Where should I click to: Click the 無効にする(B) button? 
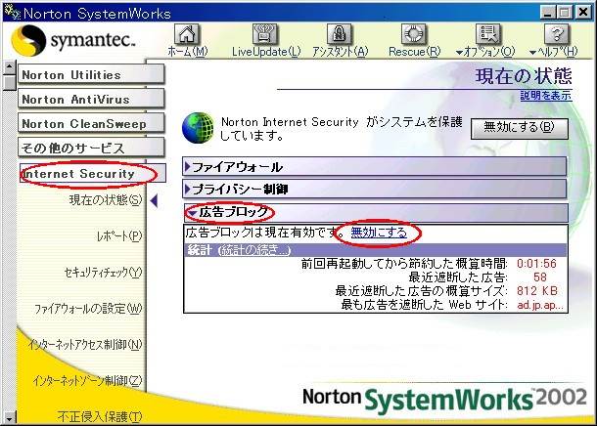click(x=520, y=128)
